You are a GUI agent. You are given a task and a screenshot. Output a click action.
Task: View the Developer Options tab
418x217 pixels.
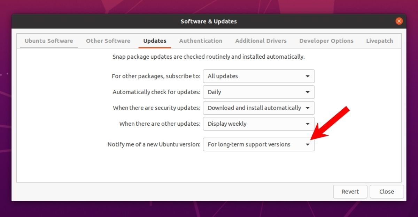(326, 41)
